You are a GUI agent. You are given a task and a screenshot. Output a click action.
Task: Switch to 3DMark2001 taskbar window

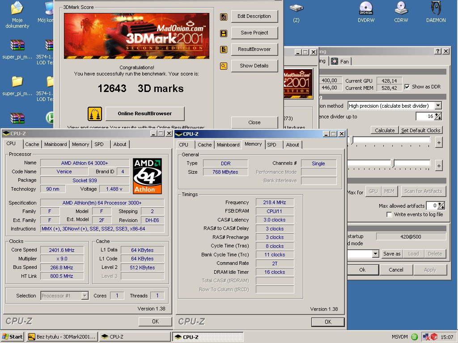point(62,337)
